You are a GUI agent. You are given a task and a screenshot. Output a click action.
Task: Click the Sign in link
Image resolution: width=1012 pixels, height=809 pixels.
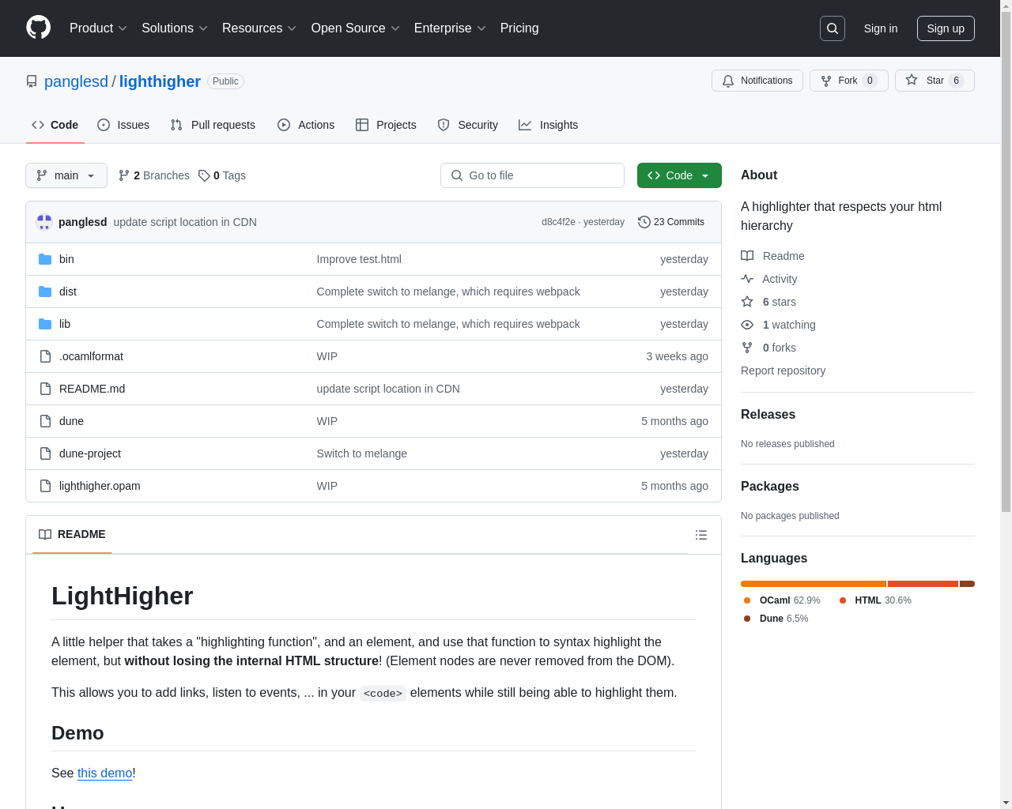tap(881, 28)
